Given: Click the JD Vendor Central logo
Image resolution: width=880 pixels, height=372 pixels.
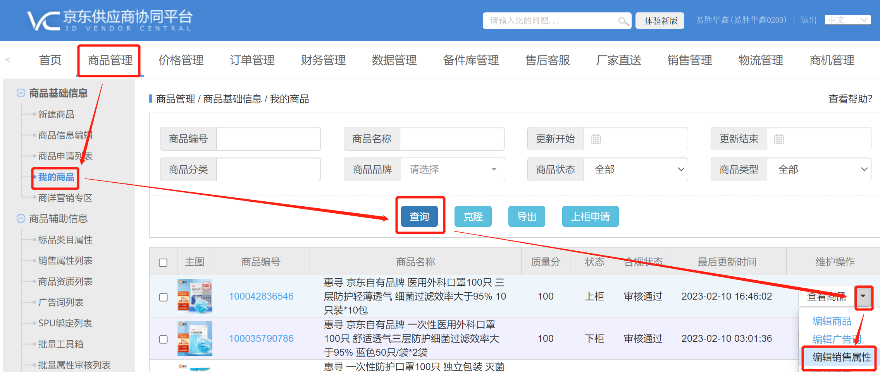Looking at the screenshot, I should tap(109, 20).
